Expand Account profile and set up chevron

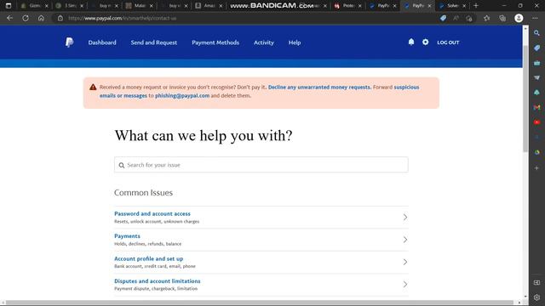click(x=405, y=262)
